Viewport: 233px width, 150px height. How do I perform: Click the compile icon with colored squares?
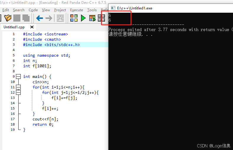pos(74,18)
